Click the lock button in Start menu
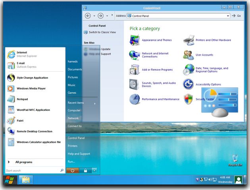 click(x=85, y=171)
